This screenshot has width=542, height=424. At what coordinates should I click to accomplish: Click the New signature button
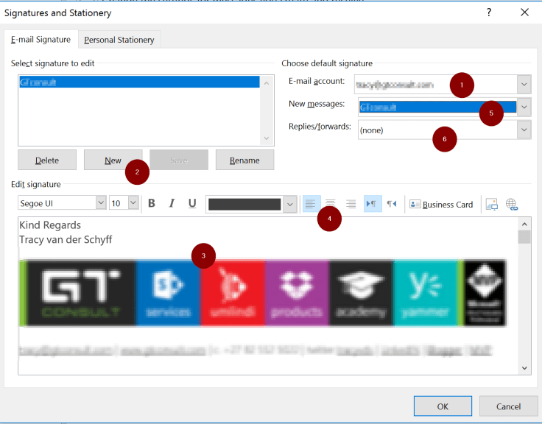pyautogui.click(x=113, y=160)
